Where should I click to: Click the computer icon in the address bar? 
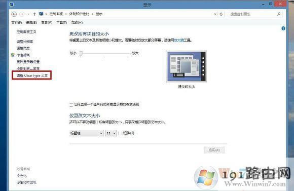(x=41, y=14)
